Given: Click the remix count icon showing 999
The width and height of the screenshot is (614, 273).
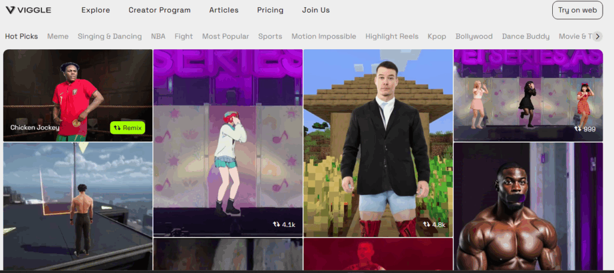Looking at the screenshot, I should coord(577,129).
